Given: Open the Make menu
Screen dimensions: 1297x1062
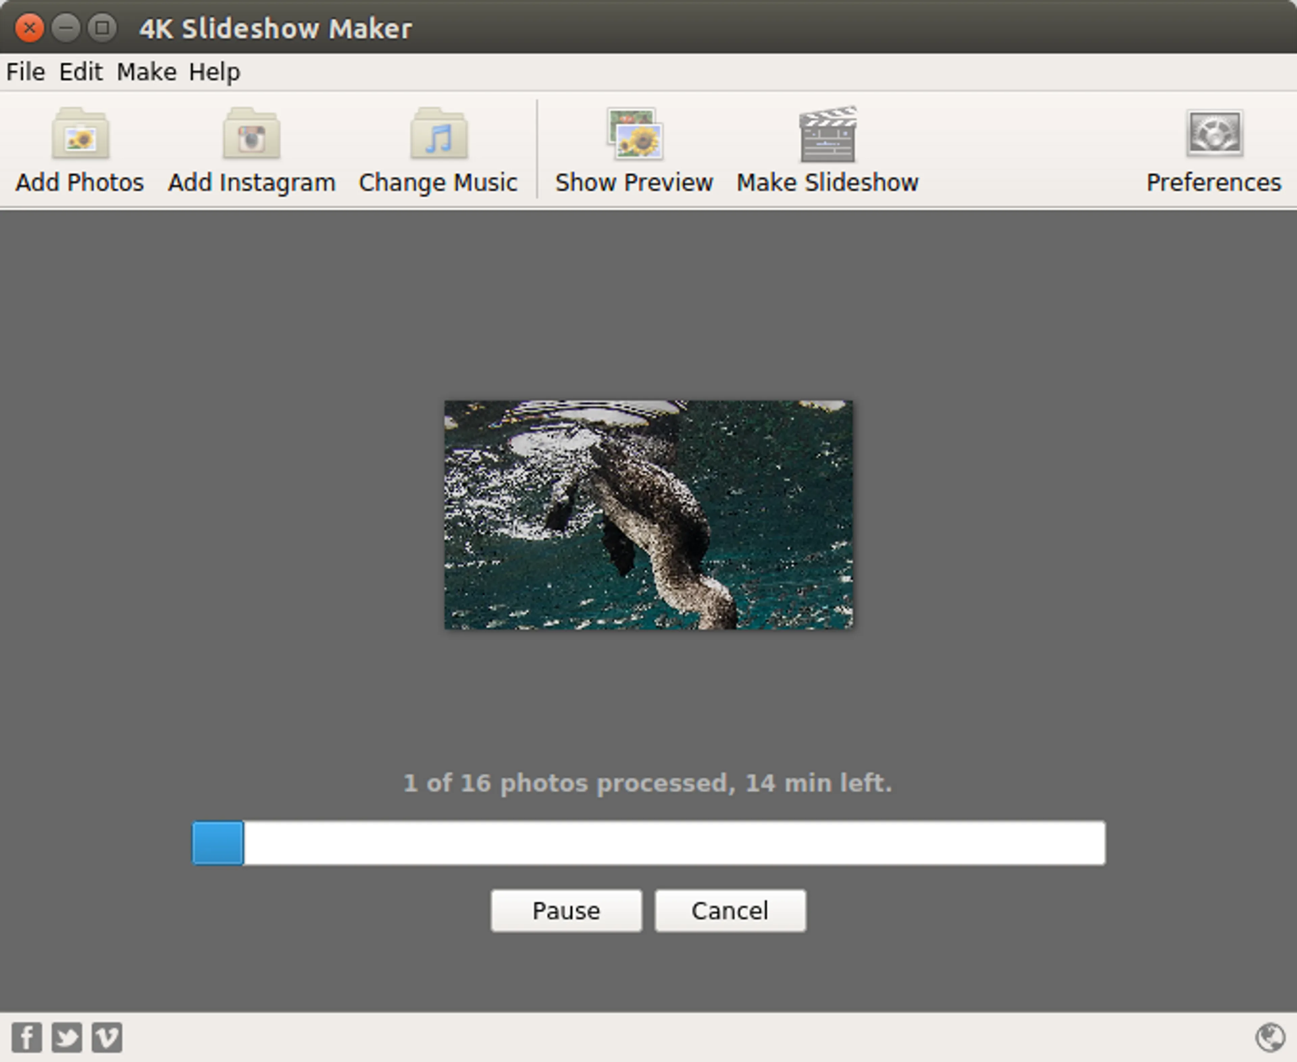Looking at the screenshot, I should (147, 72).
